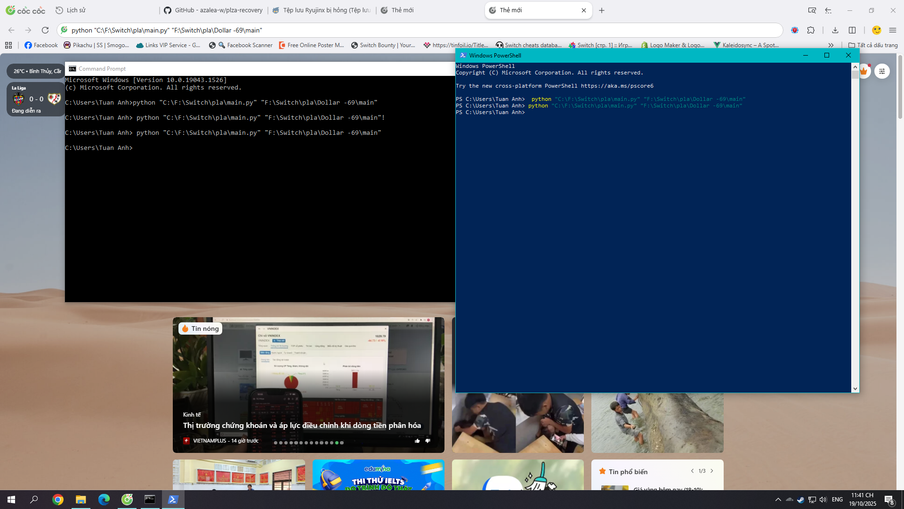904x509 pixels.
Task: Open taskbar clock showing 11:41 CH
Action: [863, 500]
